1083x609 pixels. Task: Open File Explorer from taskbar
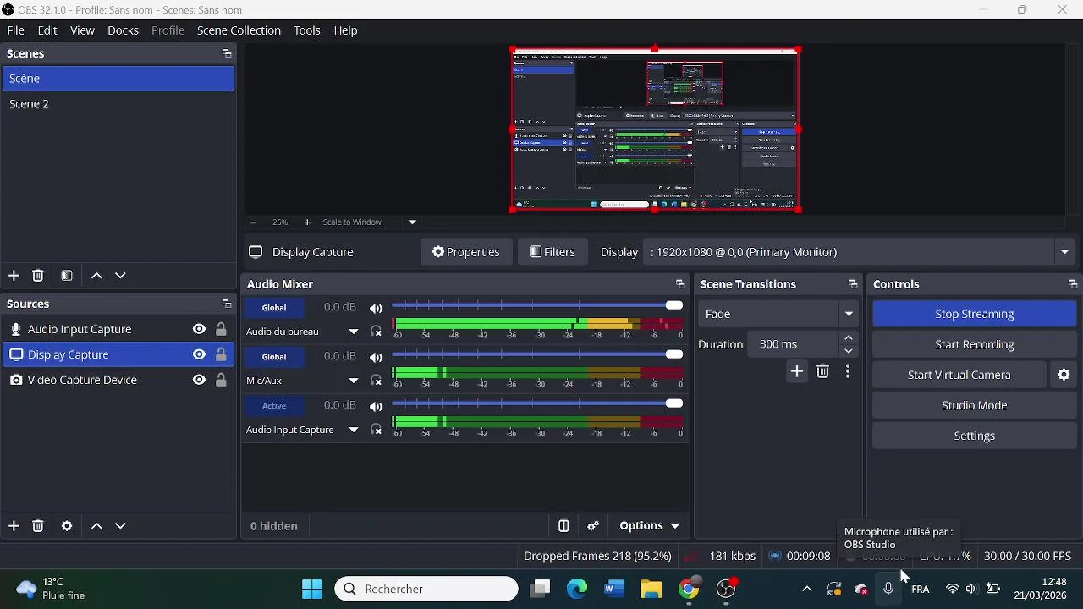coord(651,589)
